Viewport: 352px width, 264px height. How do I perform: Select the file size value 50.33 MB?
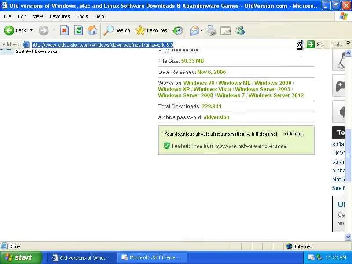click(x=192, y=61)
